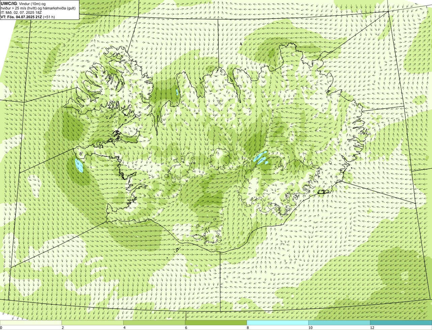Pick the 8–10 light cyan colour bar segment
The width and height of the screenshot is (432, 330).
(278, 323)
